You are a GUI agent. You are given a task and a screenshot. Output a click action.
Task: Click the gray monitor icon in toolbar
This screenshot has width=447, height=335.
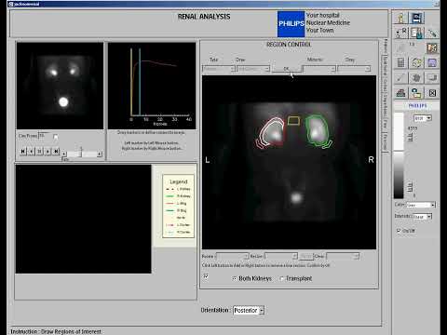(x=432, y=78)
